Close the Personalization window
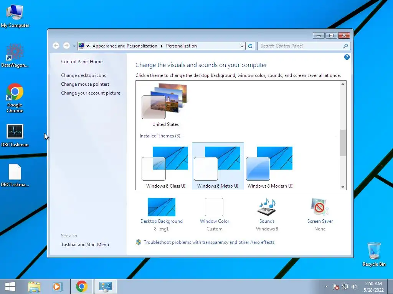The height and width of the screenshot is (294, 393). click(x=344, y=36)
